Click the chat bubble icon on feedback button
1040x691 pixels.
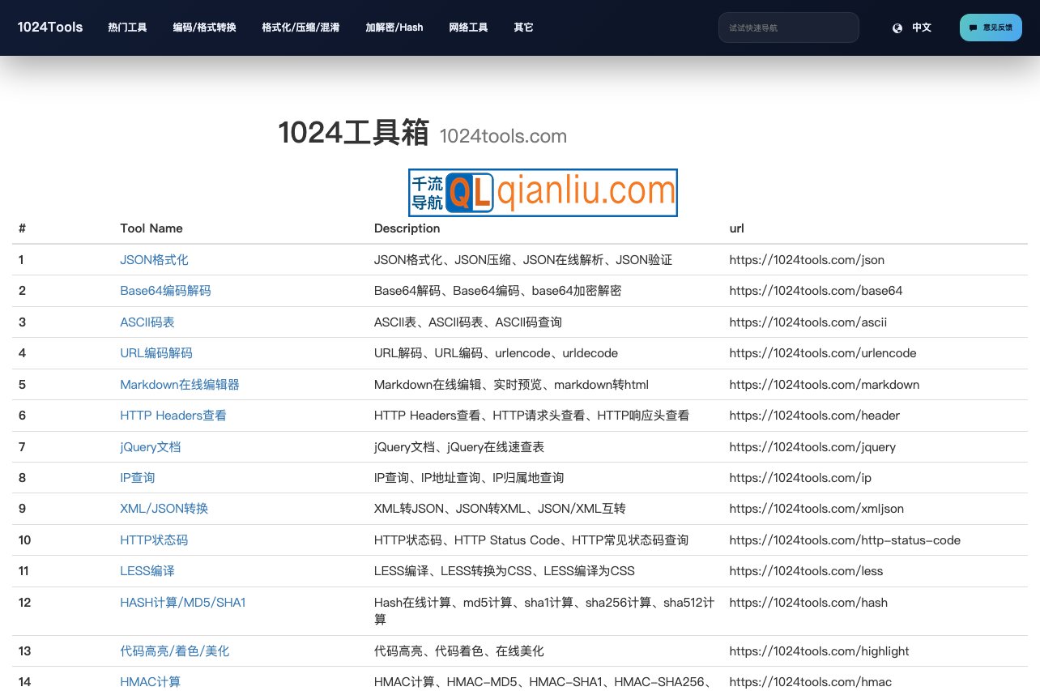point(972,27)
